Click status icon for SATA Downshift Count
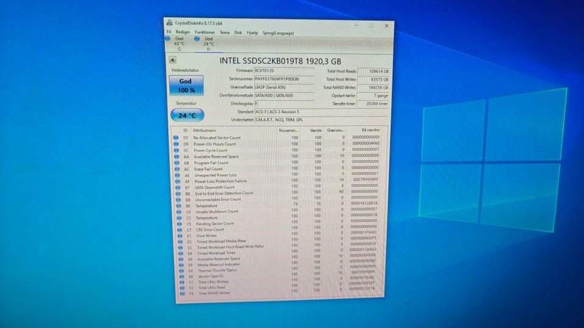 pos(178,188)
